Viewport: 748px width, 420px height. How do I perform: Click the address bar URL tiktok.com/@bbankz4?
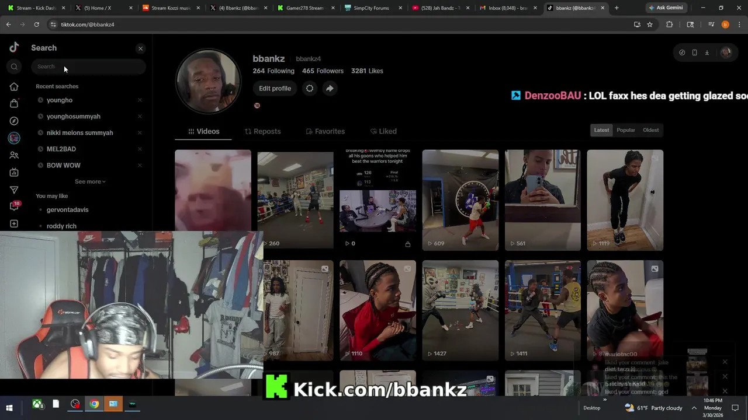coord(88,24)
